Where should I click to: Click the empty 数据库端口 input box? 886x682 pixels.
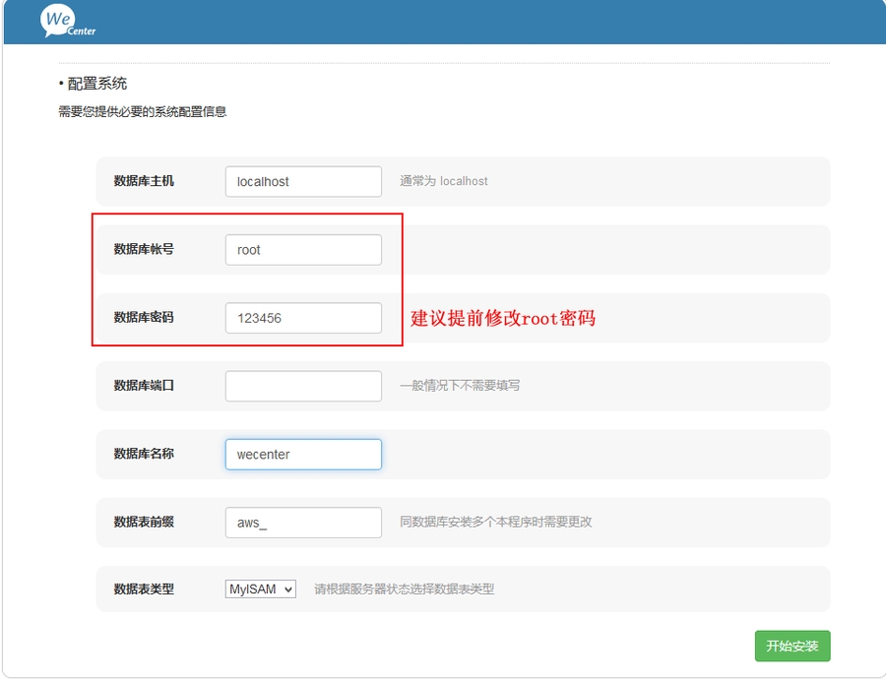tap(302, 386)
